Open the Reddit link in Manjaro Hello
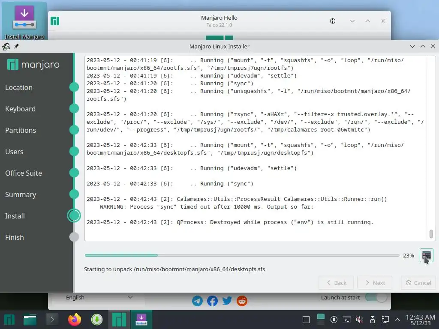The image size is (439, 329). [242, 301]
